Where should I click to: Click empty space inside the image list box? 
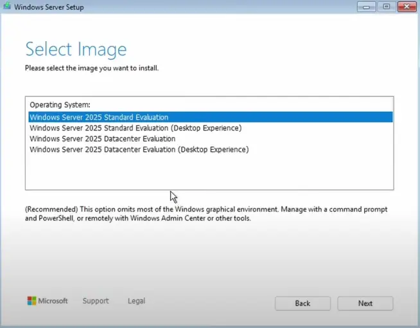click(x=209, y=172)
